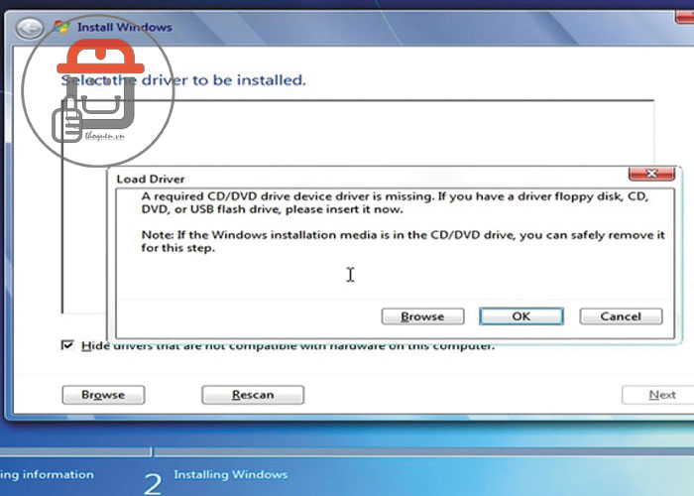Cancel the Load Driver dialog
This screenshot has width=694, height=496.
(621, 316)
